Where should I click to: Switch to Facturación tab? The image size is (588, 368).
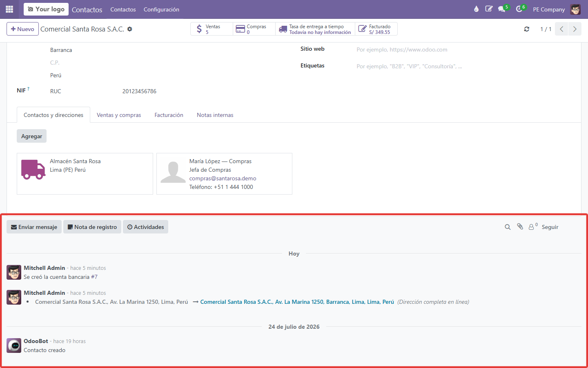(x=169, y=115)
